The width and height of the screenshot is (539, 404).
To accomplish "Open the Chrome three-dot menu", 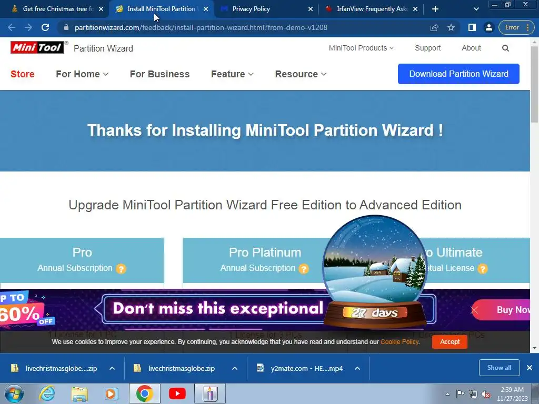I will click(x=527, y=27).
